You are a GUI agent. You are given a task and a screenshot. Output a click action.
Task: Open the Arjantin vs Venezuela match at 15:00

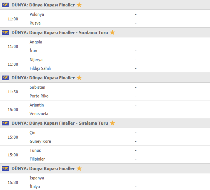105,110
